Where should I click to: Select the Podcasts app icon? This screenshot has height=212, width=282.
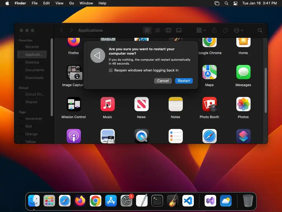[74, 136]
